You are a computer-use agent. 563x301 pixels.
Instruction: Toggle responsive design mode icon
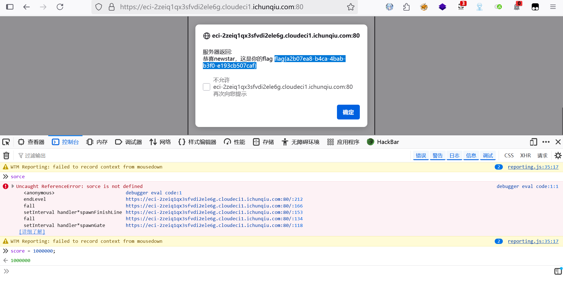[x=533, y=142]
